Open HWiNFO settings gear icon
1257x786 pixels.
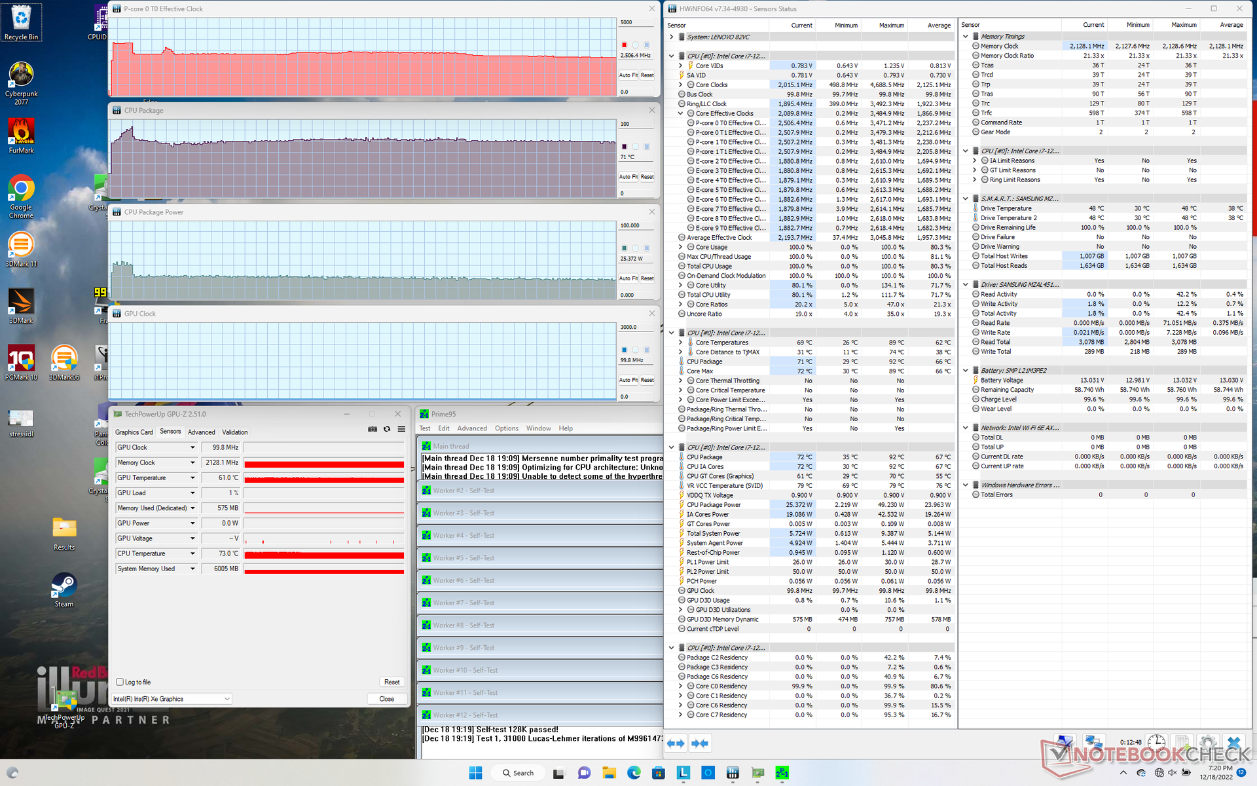(1208, 743)
